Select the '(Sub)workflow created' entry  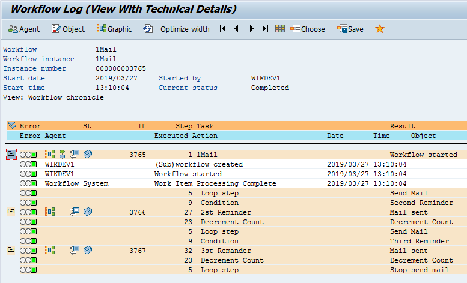click(199, 164)
